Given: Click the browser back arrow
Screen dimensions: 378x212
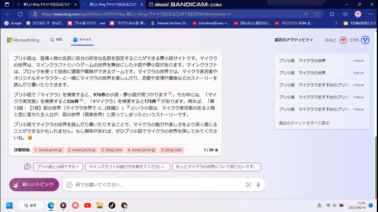Looking at the screenshot, I should [8, 14].
